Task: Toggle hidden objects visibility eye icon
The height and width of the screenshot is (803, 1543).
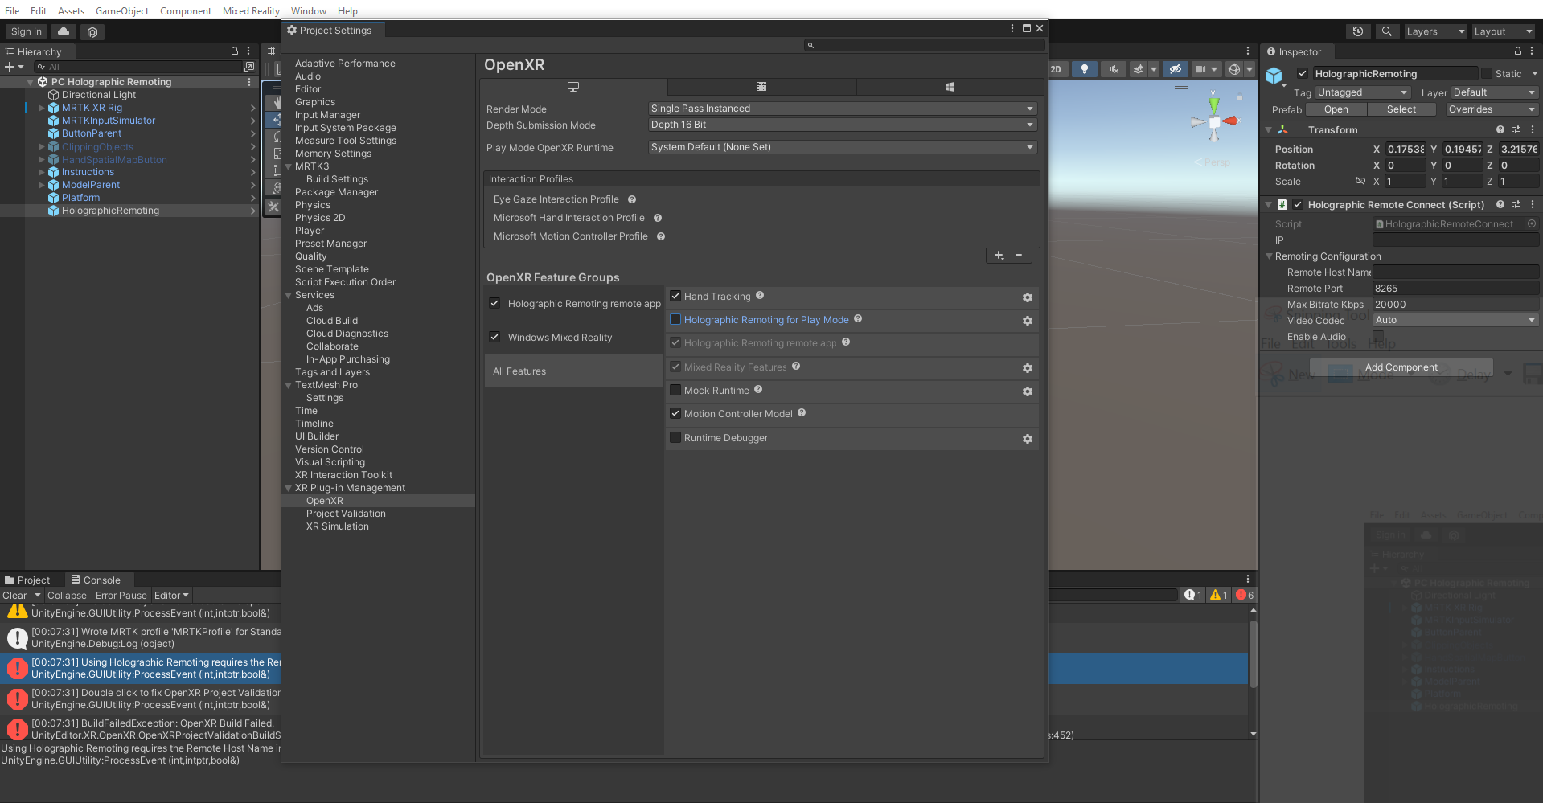Action: point(1175,69)
